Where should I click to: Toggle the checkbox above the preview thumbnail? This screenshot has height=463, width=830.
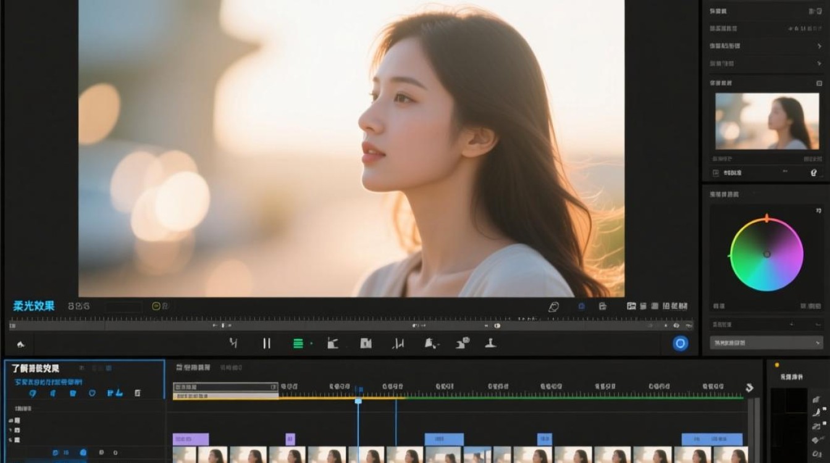[x=819, y=83]
